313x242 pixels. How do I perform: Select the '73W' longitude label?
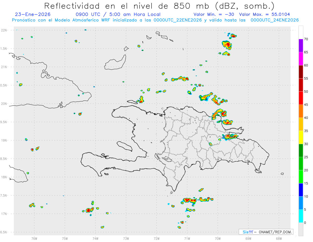point(126,239)
